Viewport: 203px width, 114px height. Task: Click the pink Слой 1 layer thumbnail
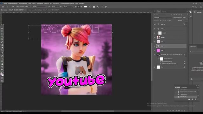tap(158, 50)
